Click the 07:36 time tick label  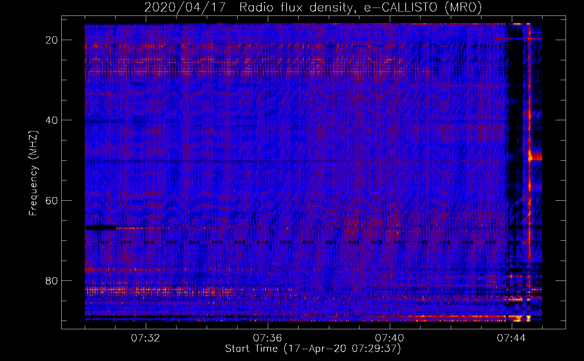point(267,338)
